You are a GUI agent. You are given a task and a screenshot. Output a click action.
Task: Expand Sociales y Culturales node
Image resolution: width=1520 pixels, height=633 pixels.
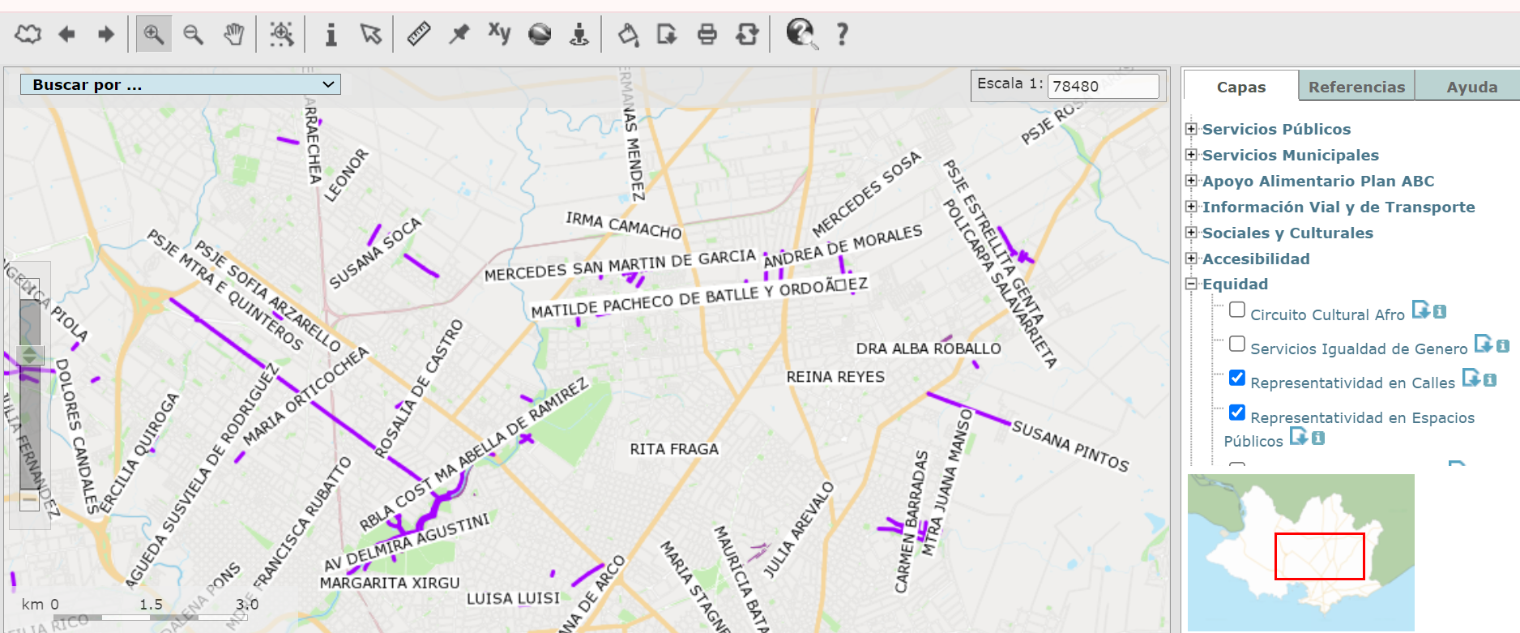coord(1191,233)
